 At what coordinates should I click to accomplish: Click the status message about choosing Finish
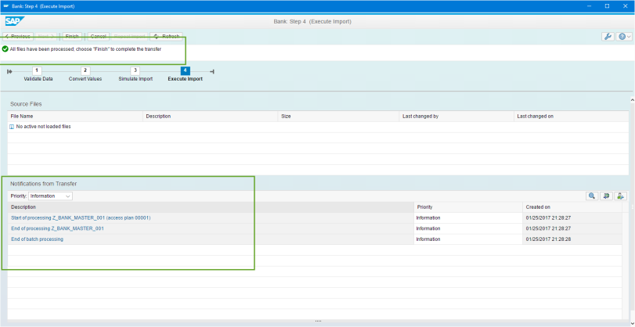point(85,49)
